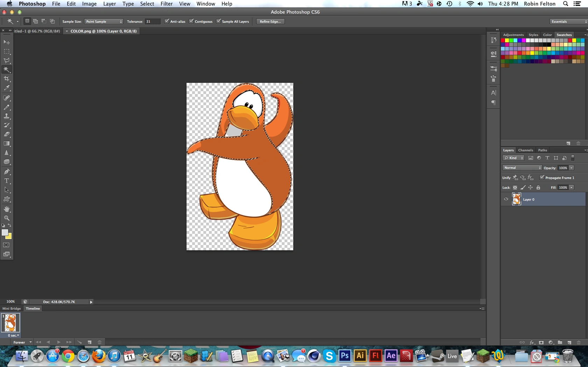The image size is (588, 367).
Task: Select the Zoom tool
Action: (7, 218)
